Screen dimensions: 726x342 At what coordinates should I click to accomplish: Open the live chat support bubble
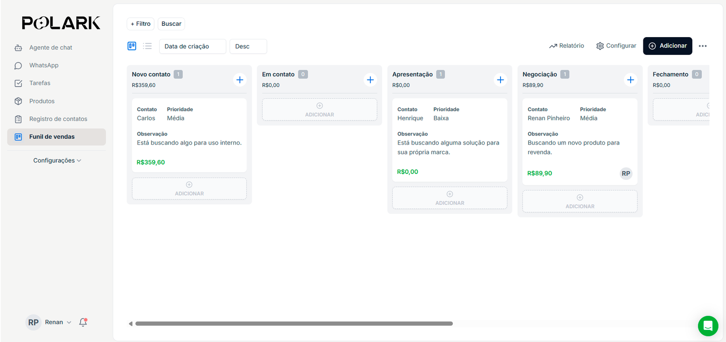(x=708, y=326)
